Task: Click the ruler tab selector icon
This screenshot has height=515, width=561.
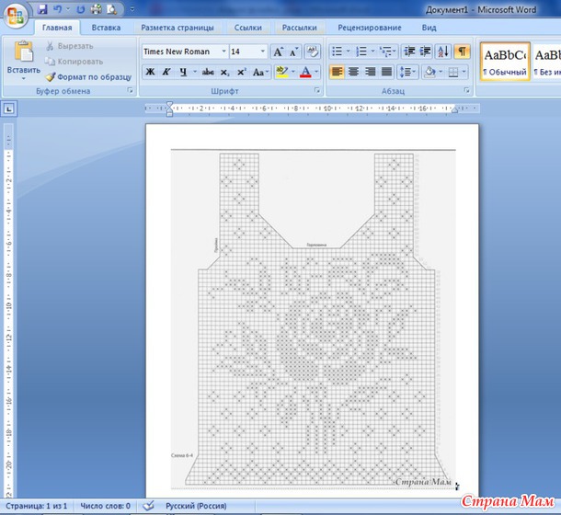Action: coord(9,109)
